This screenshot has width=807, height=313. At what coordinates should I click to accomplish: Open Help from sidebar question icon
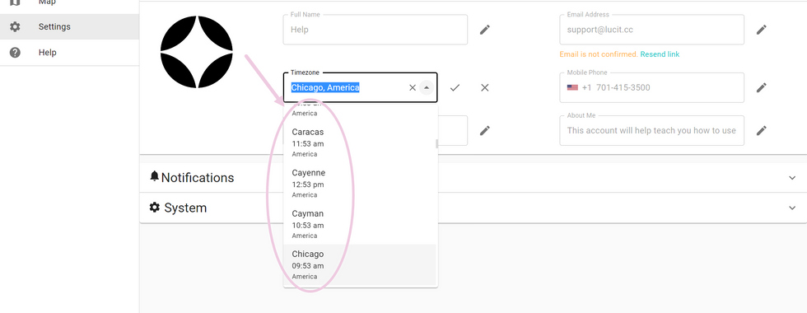[x=15, y=53]
